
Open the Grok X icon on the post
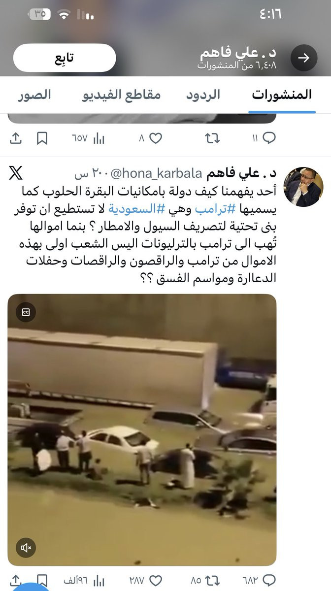click(16, 173)
